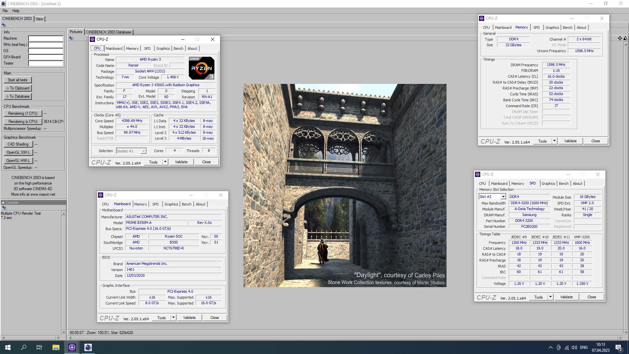
Task: Click the To Clipboard button
Action: click(18, 88)
